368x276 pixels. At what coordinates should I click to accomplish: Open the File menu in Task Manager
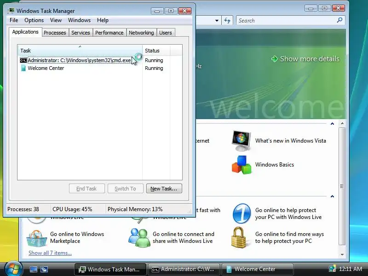point(14,20)
